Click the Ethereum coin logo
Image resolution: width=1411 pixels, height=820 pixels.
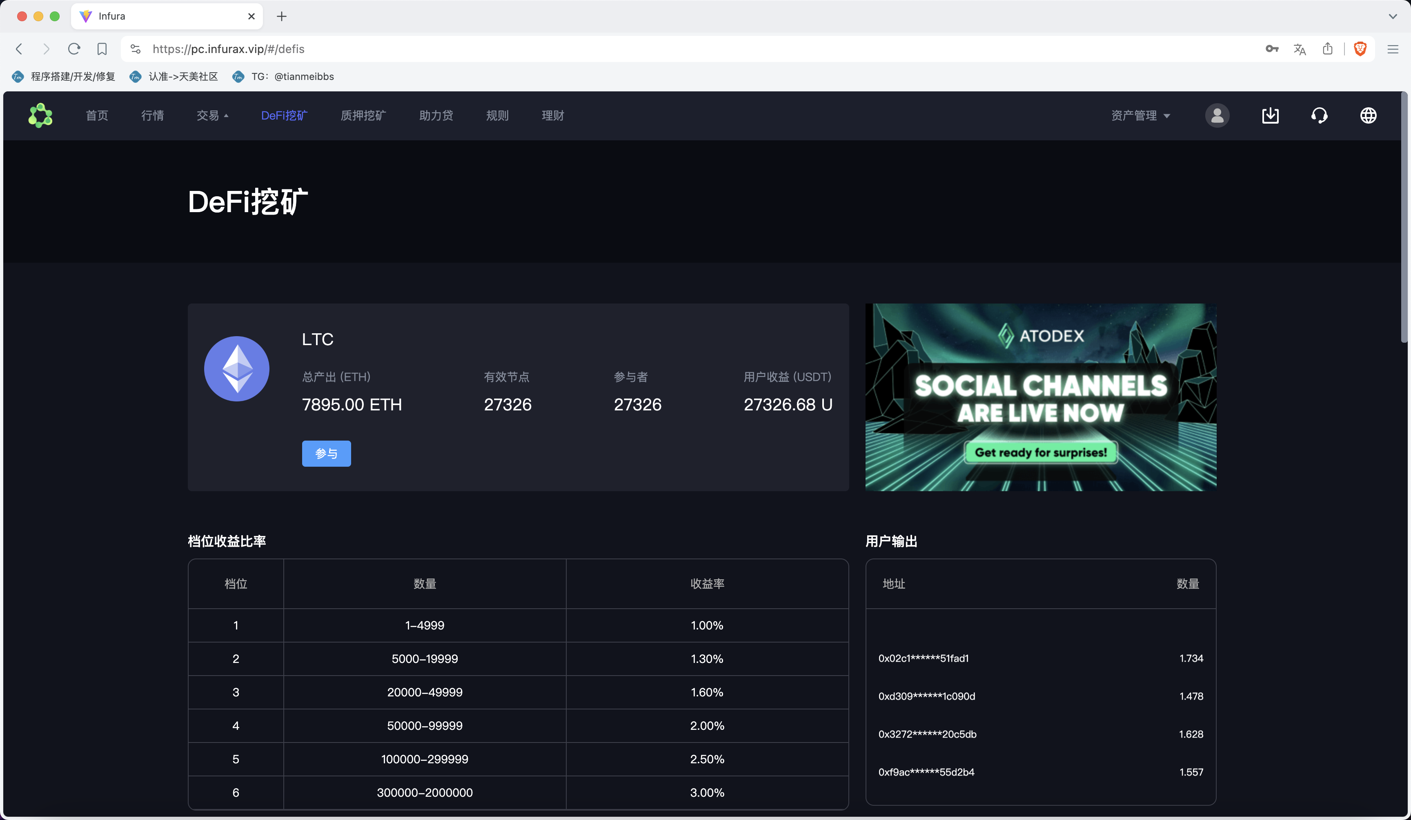[x=236, y=369]
